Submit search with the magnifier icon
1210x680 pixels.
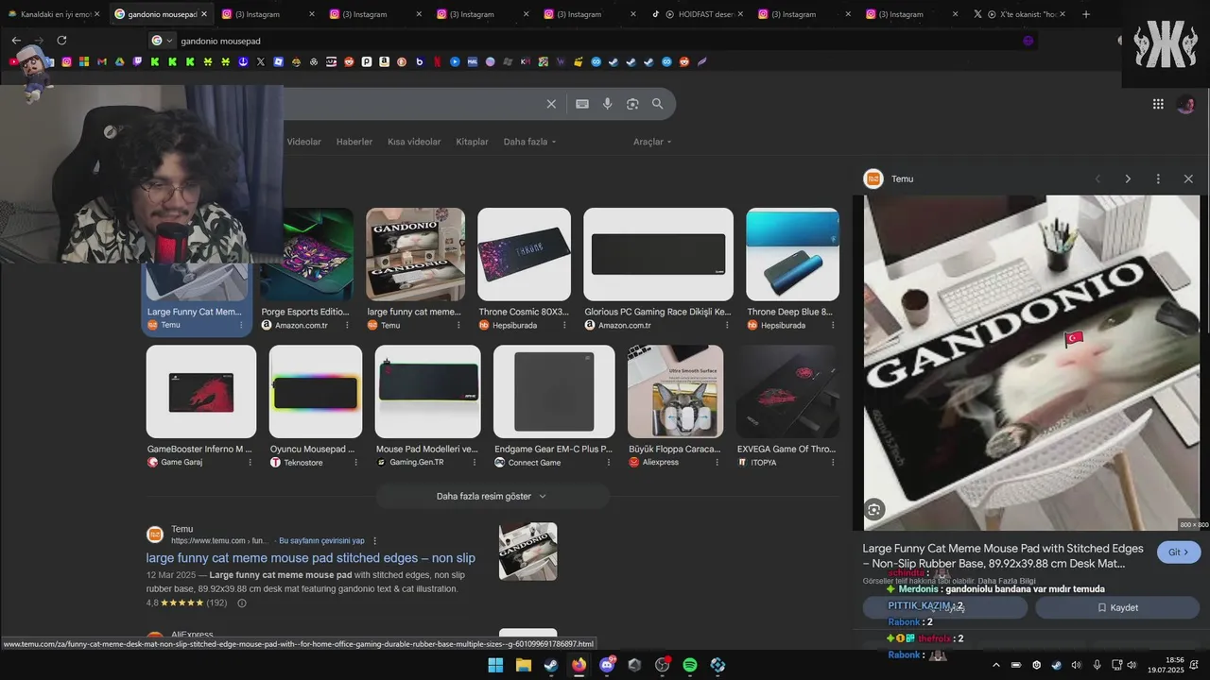click(x=657, y=104)
